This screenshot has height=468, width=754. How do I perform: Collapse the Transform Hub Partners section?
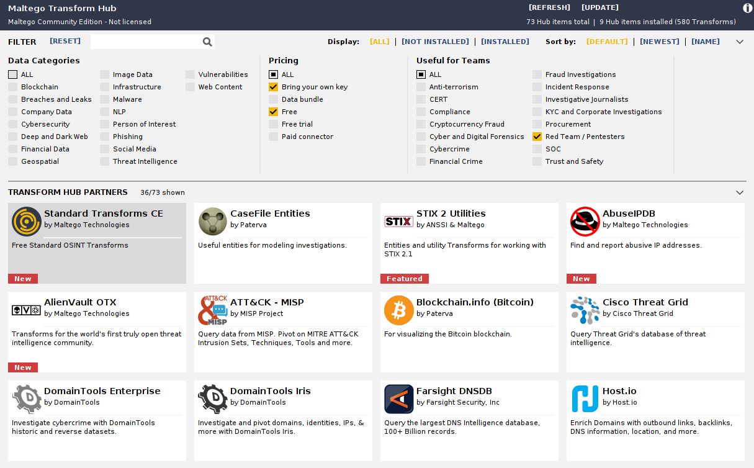pos(740,192)
